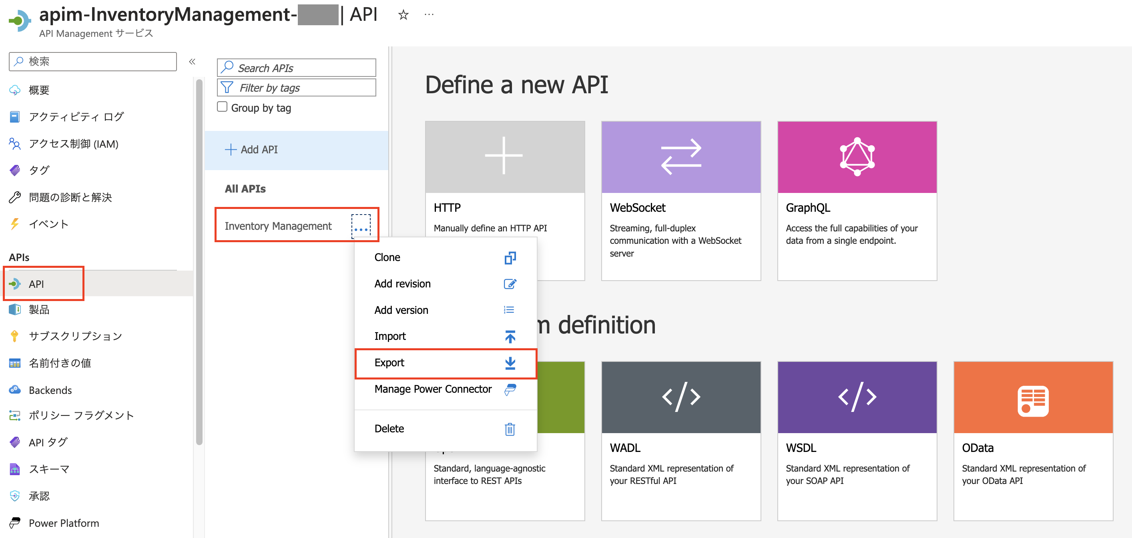Star the API Management service as favorite

[403, 14]
